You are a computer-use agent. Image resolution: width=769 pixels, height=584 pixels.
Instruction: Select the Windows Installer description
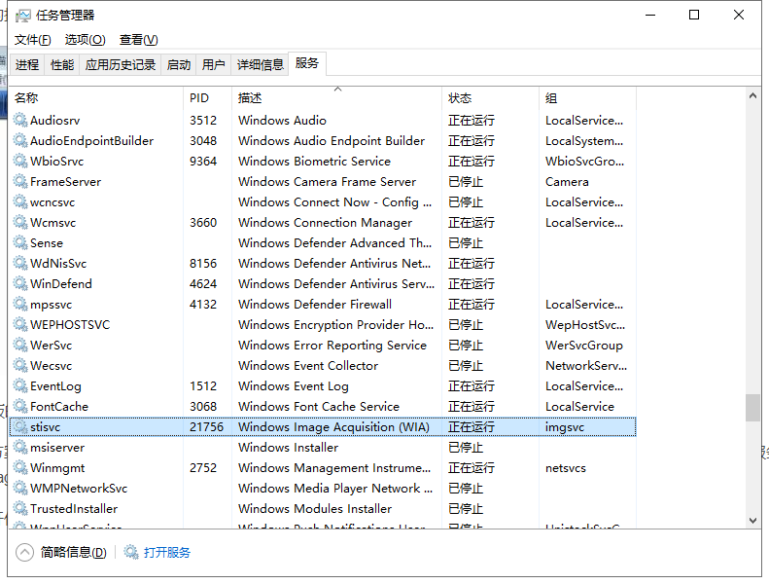click(289, 448)
